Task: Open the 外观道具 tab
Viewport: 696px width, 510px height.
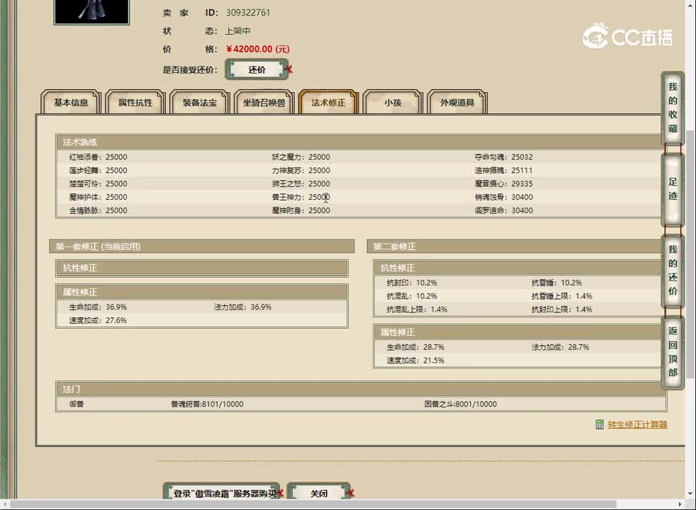Action: point(457,103)
